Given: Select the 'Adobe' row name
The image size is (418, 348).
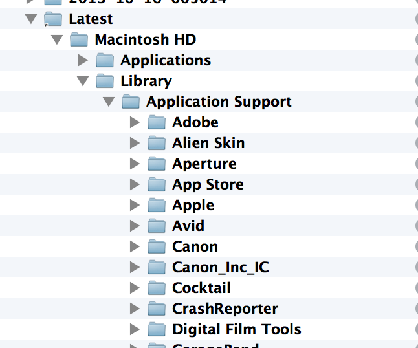Looking at the screenshot, I should (195, 122).
